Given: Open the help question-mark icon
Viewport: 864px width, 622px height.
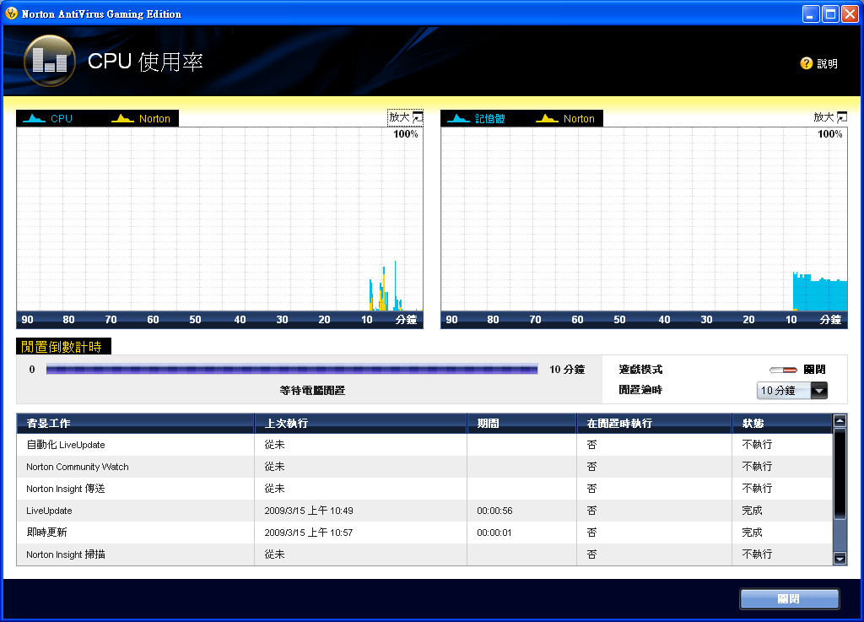Looking at the screenshot, I should coord(806,63).
